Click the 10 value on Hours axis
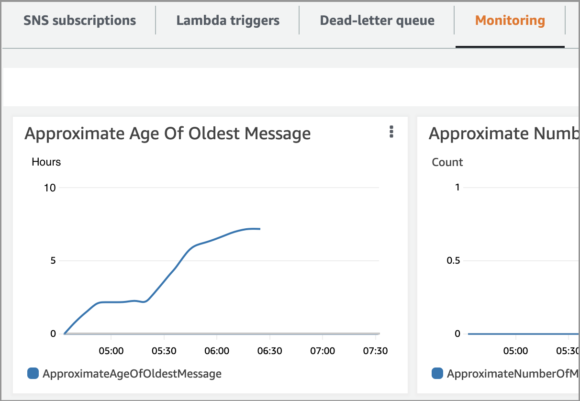Screen dimensions: 580x401 (x=50, y=188)
